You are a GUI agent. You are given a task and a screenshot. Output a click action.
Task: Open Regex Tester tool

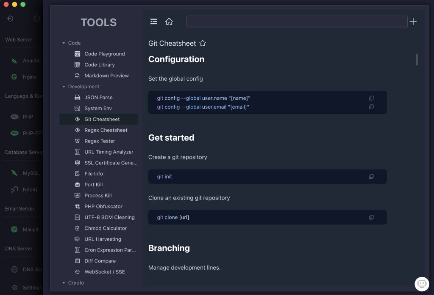[100, 141]
